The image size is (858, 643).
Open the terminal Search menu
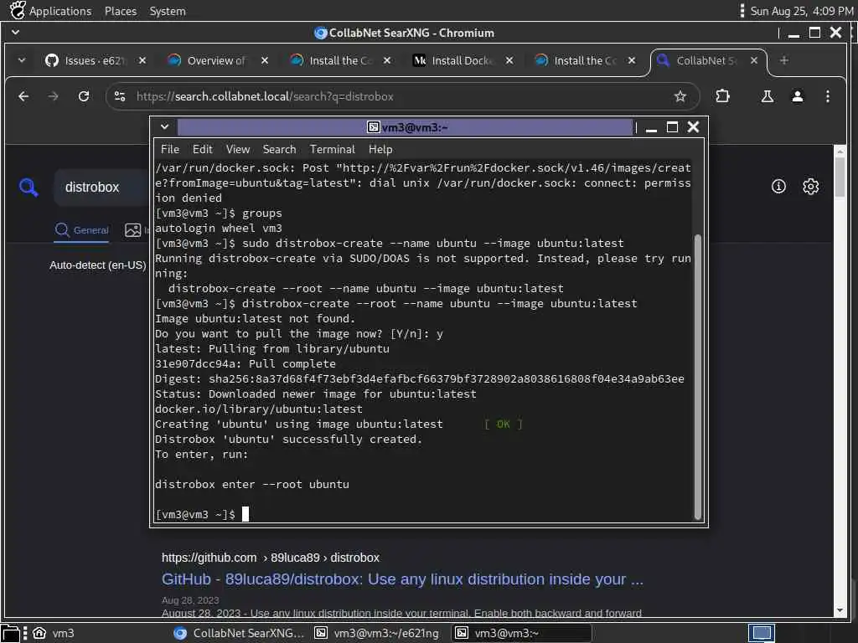pos(279,149)
